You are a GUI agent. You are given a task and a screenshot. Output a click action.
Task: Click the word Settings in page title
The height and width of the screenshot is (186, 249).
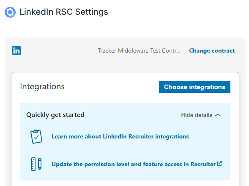click(91, 12)
